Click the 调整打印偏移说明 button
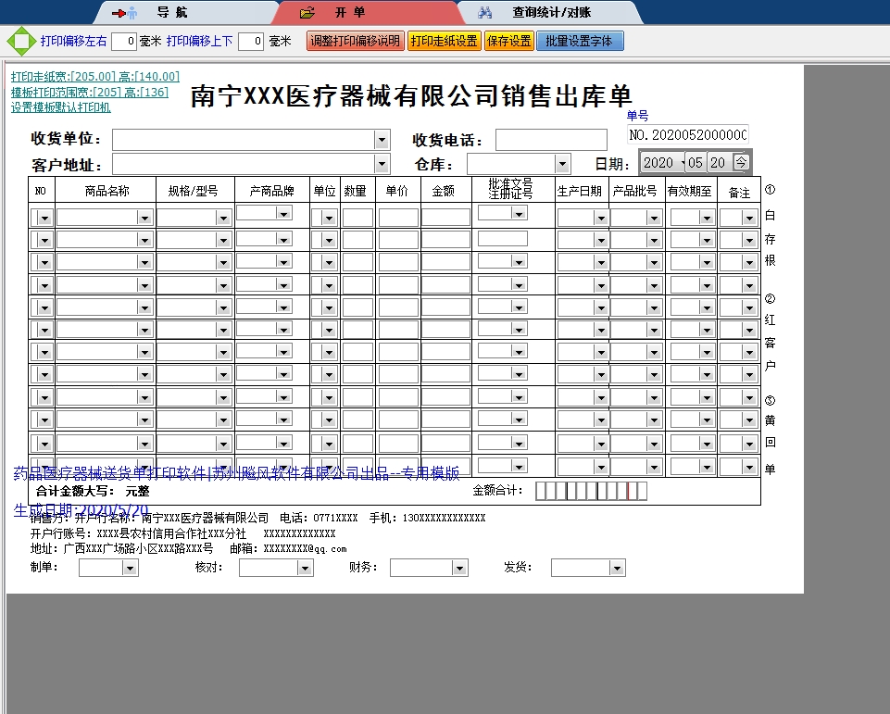This screenshot has height=714, width=890. [356, 41]
